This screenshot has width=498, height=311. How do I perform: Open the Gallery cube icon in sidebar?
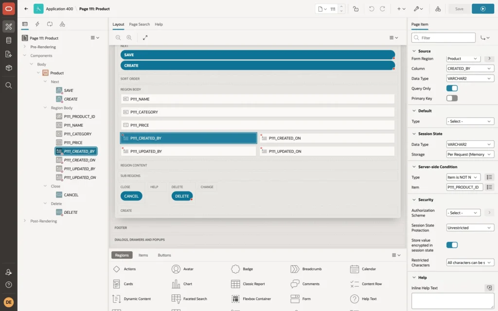click(x=9, y=68)
